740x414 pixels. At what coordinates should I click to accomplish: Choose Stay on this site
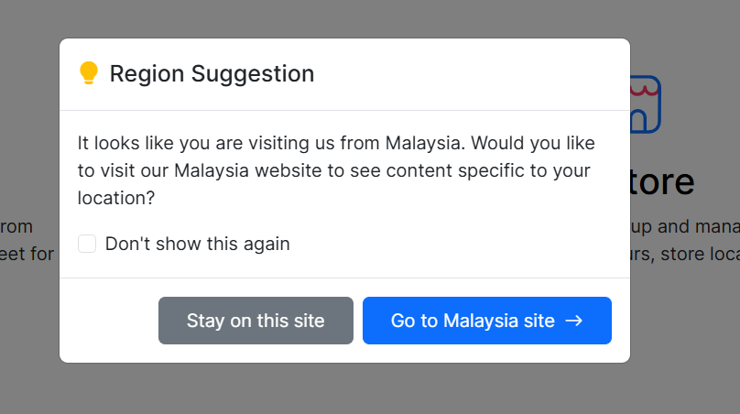pos(256,321)
